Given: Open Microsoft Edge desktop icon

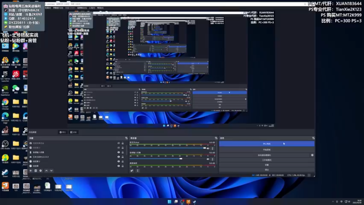Looking at the screenshot, I should 5,118.
